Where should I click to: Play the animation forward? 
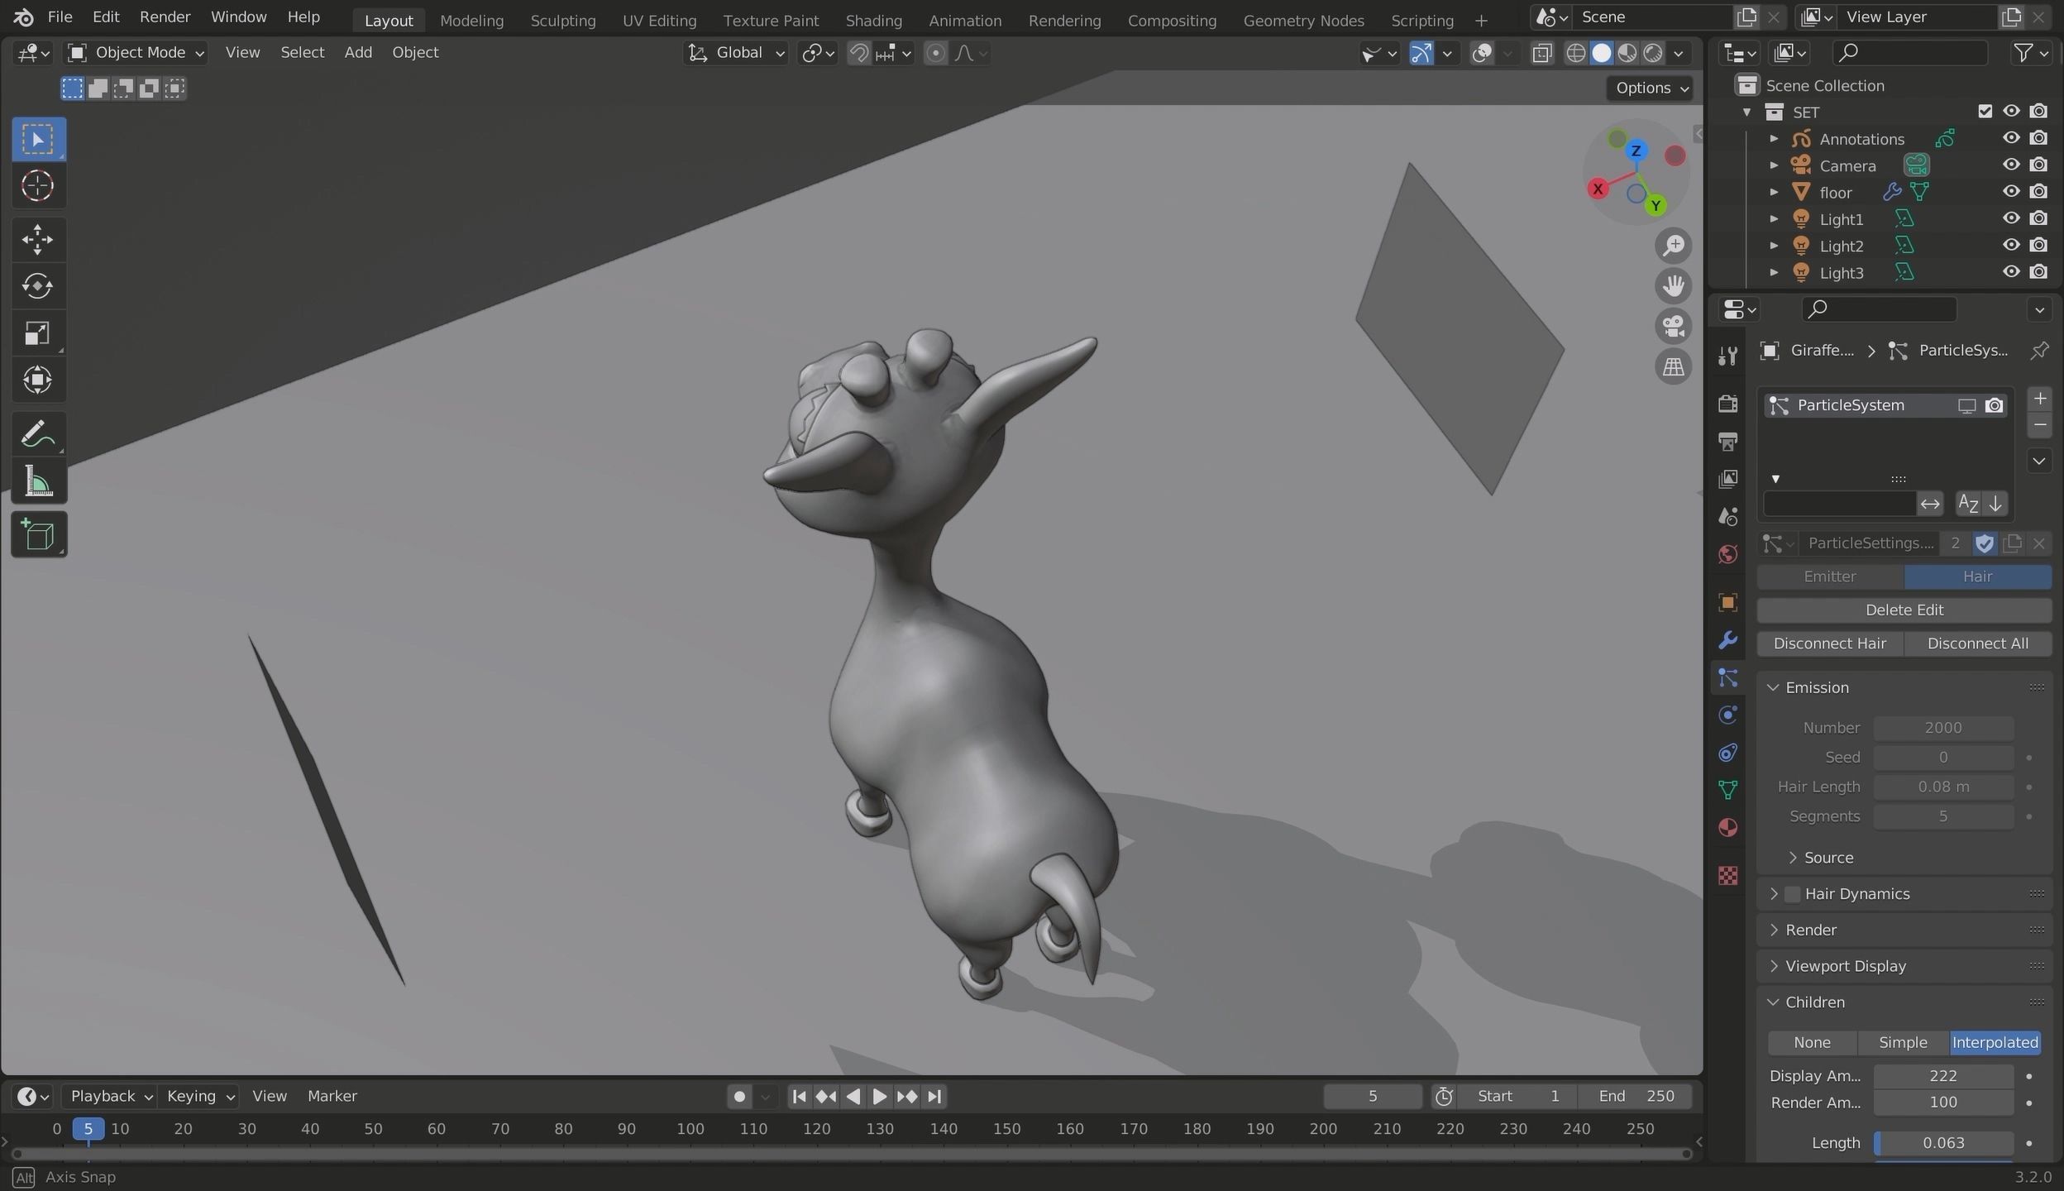point(879,1097)
